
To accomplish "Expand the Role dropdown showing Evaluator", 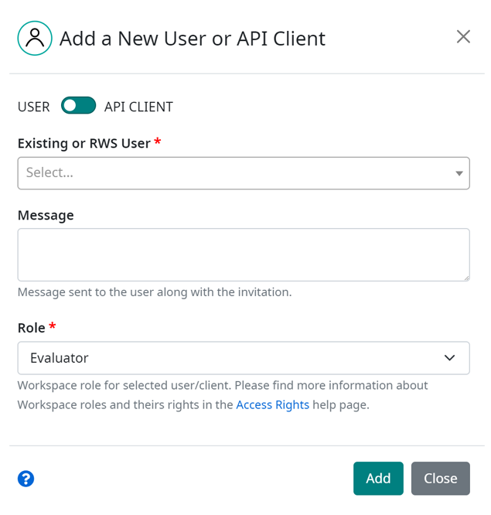I will [244, 358].
